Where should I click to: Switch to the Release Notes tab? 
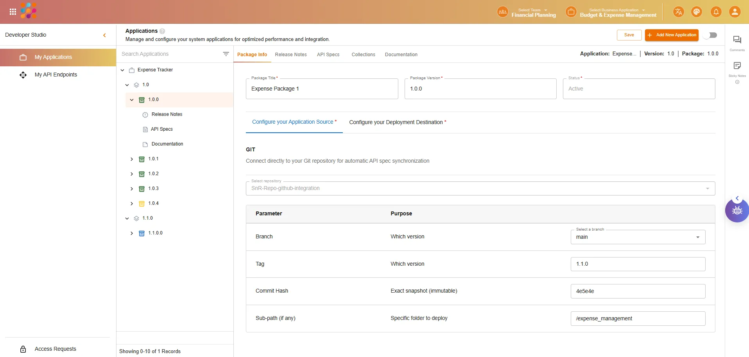tap(290, 55)
